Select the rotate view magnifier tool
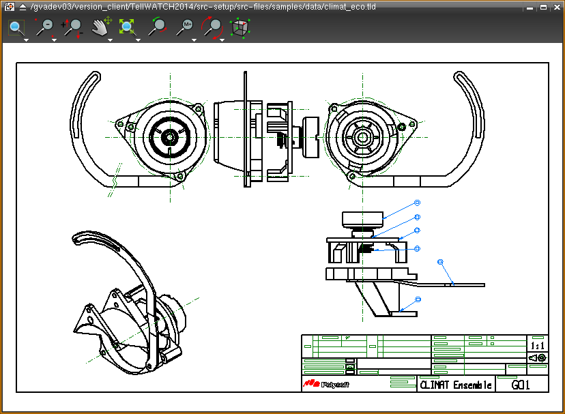The width and height of the screenshot is (565, 414). pos(212,27)
